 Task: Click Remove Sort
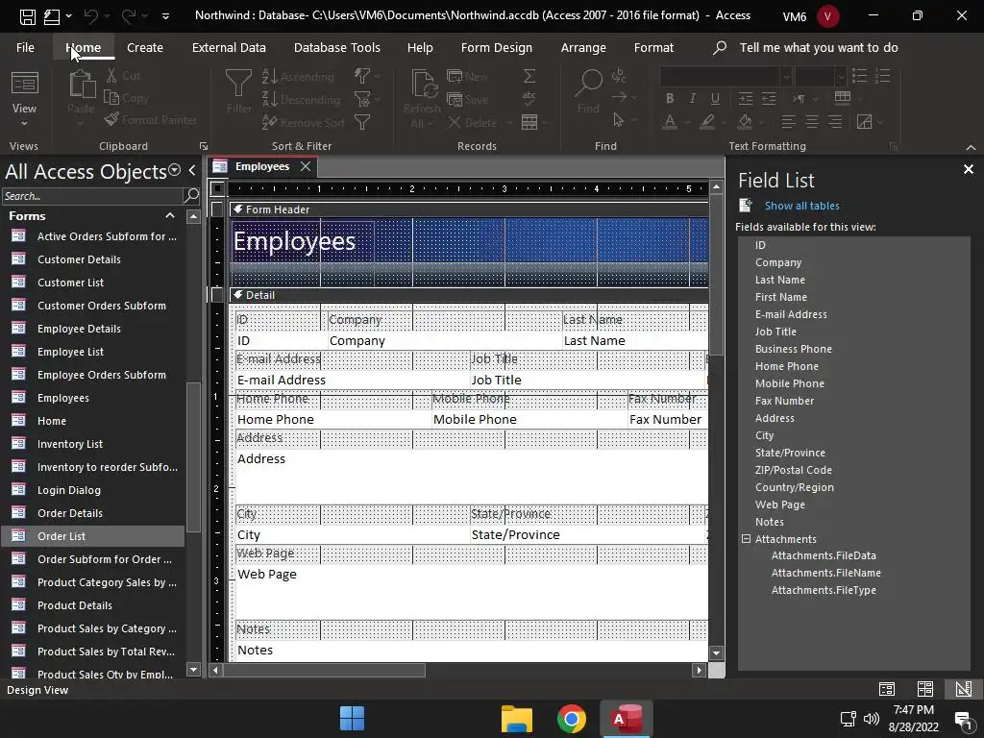coord(303,122)
